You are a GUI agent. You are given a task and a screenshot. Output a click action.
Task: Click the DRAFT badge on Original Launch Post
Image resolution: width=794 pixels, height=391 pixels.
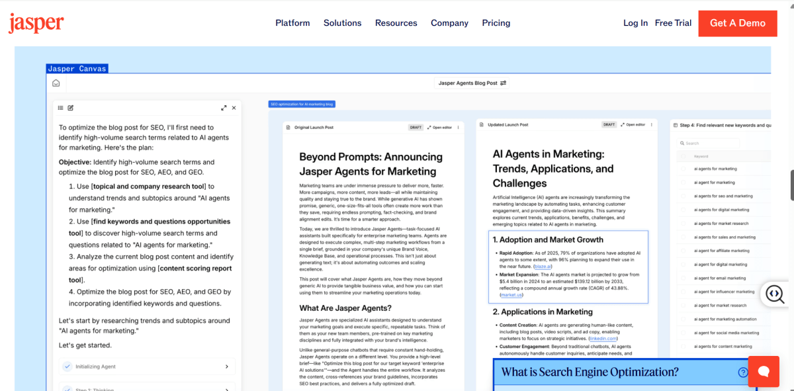(x=416, y=127)
